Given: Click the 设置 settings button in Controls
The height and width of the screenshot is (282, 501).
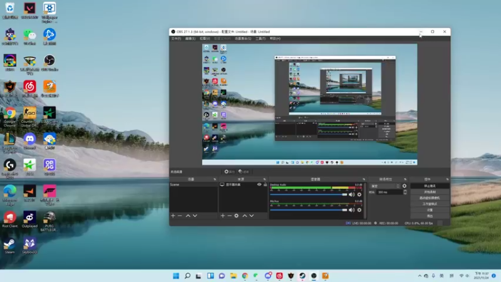Looking at the screenshot, I should click(430, 209).
